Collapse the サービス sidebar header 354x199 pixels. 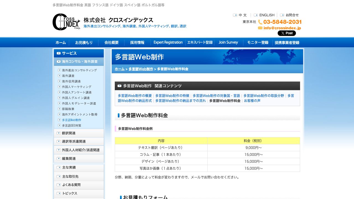coord(79,53)
